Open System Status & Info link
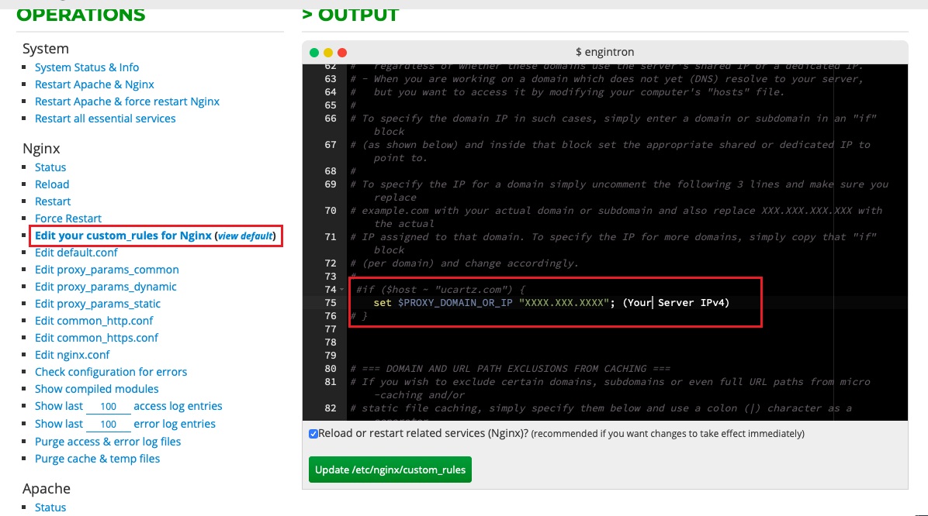 86,67
